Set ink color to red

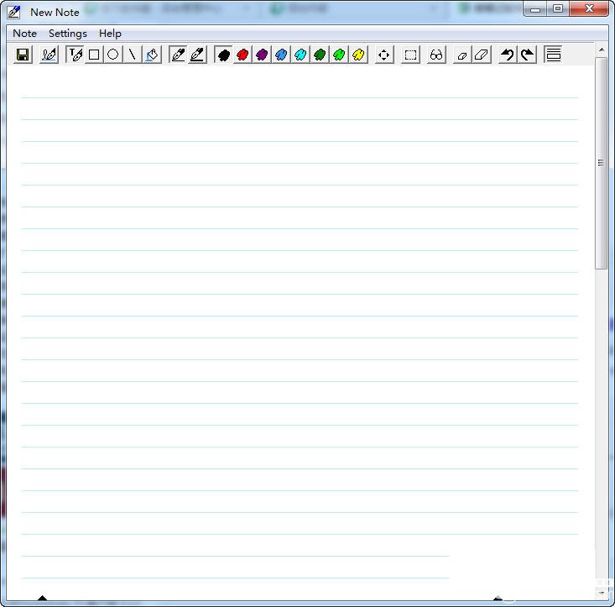point(242,55)
